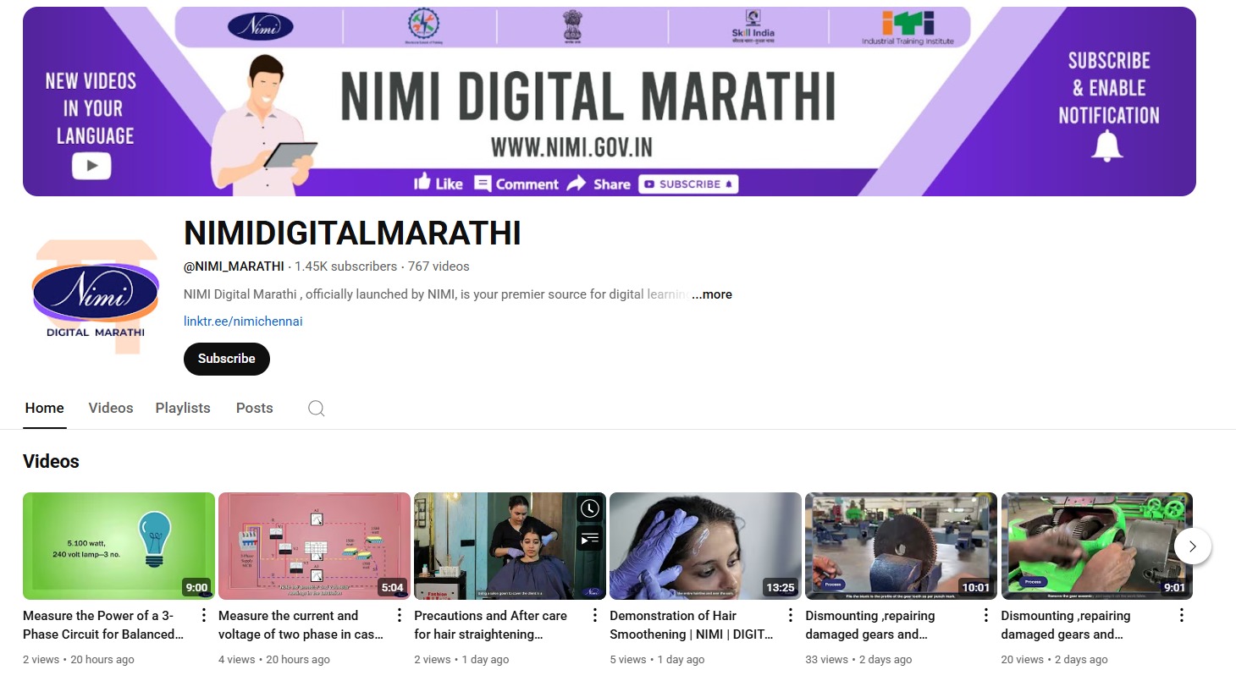This screenshot has width=1236, height=692.
Task: Open the Playlists tab
Action: 183,408
